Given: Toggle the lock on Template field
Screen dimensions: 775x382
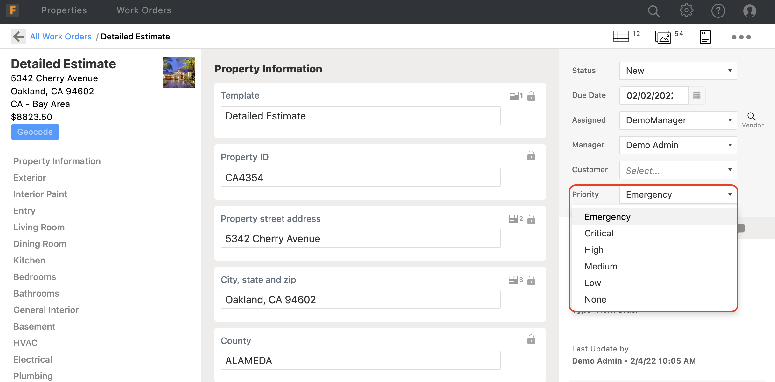Looking at the screenshot, I should [531, 96].
